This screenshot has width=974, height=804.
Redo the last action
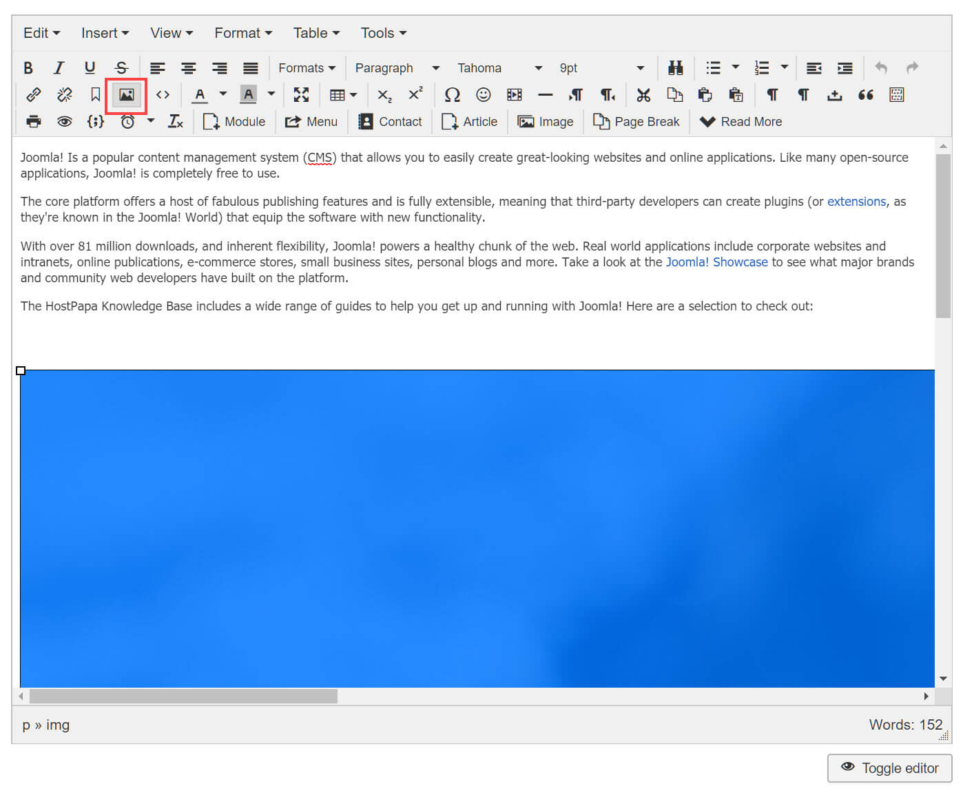[x=912, y=67]
